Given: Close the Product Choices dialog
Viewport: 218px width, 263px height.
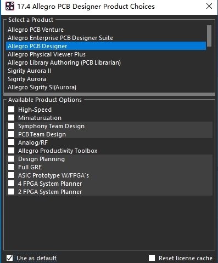Looking at the screenshot, I should tap(209, 6).
